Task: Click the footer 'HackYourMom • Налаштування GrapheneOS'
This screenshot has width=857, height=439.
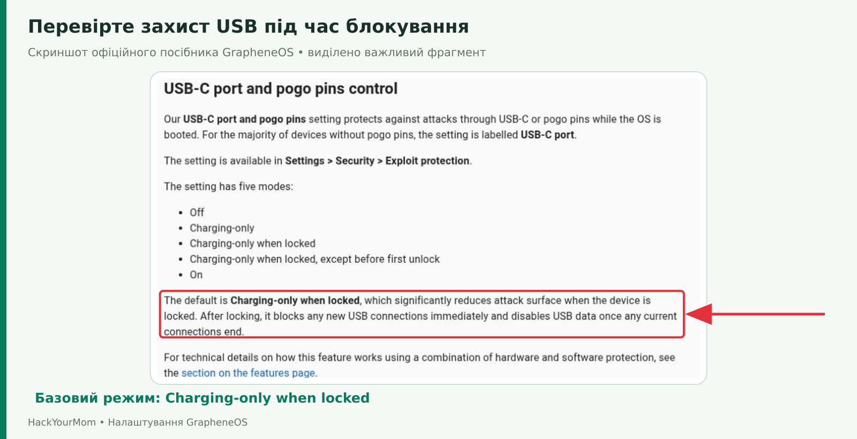Action: point(138,422)
